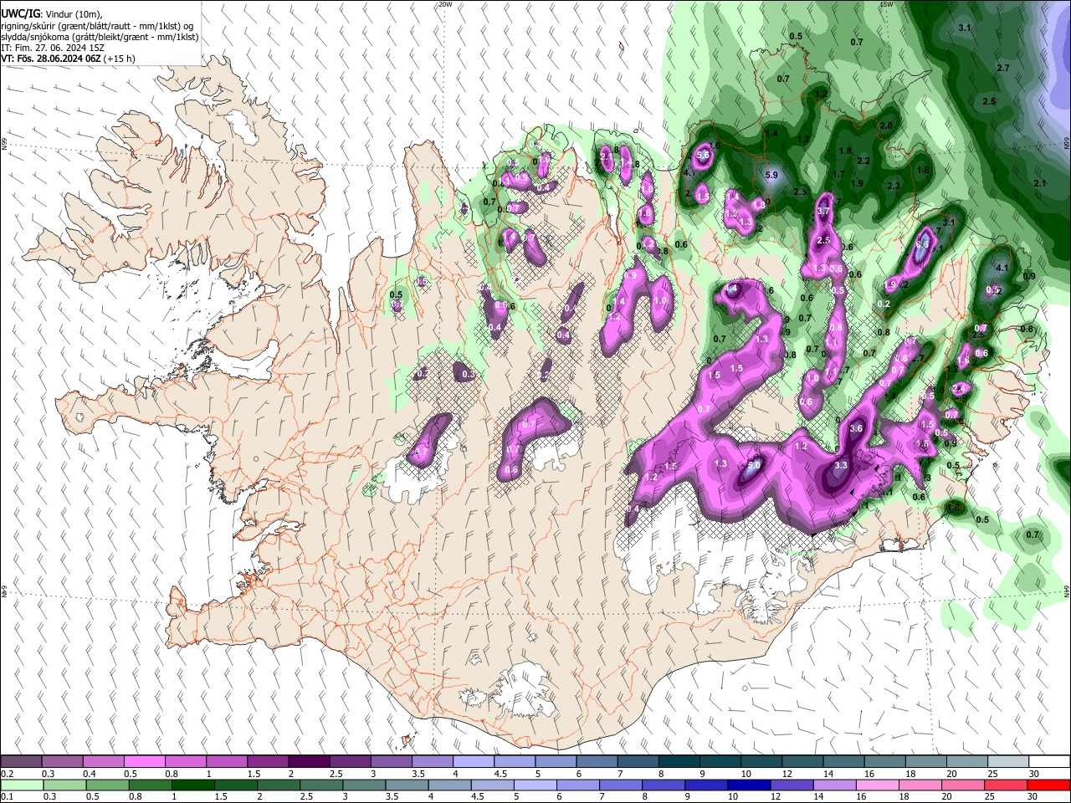Click the 2.0 rain value on map
The height and width of the screenshot is (803, 1071).
[886, 125]
